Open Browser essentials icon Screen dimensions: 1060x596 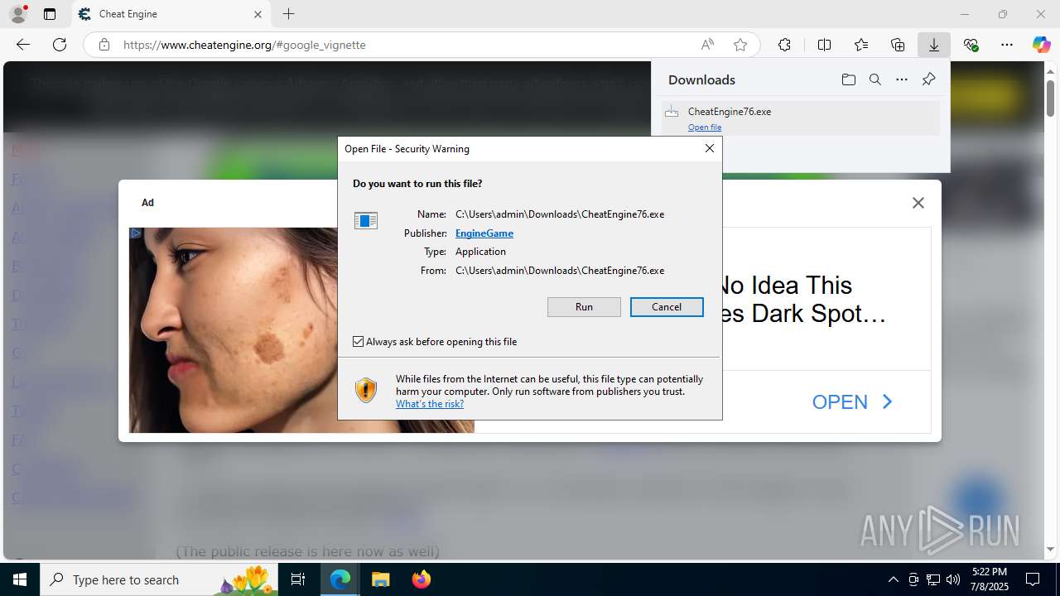click(971, 45)
